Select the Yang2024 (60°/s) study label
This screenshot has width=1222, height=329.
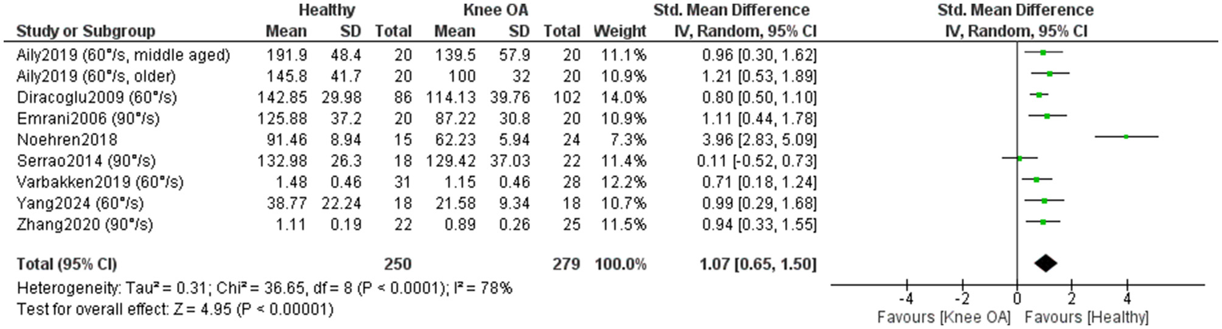[80, 203]
